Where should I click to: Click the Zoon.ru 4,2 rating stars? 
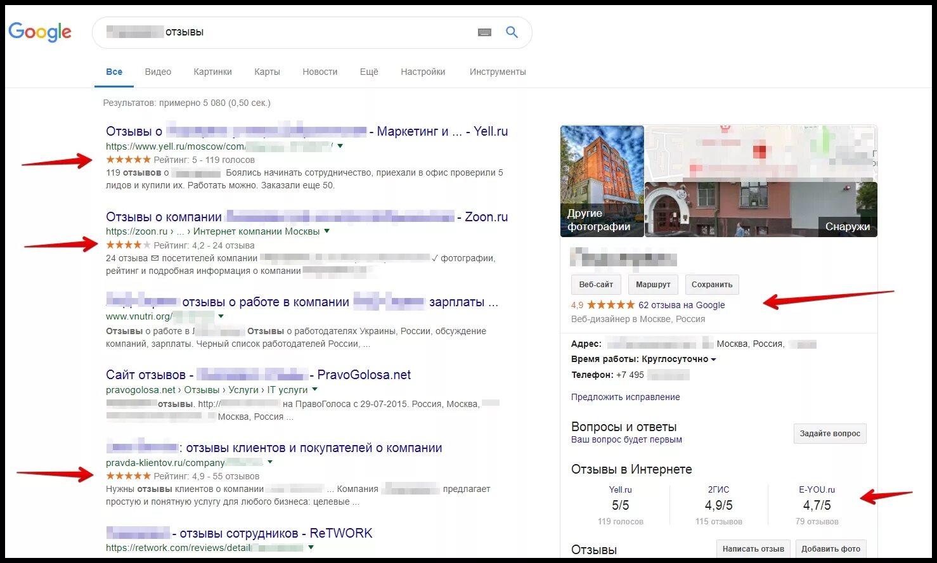tap(128, 245)
